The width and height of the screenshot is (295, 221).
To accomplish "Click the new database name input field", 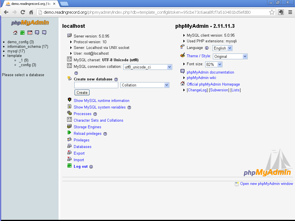I will click(x=96, y=85).
